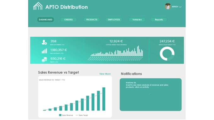This screenshot has height=120, width=214.
Task: Click the Sales Target legend entry
Action: [x=82, y=115]
